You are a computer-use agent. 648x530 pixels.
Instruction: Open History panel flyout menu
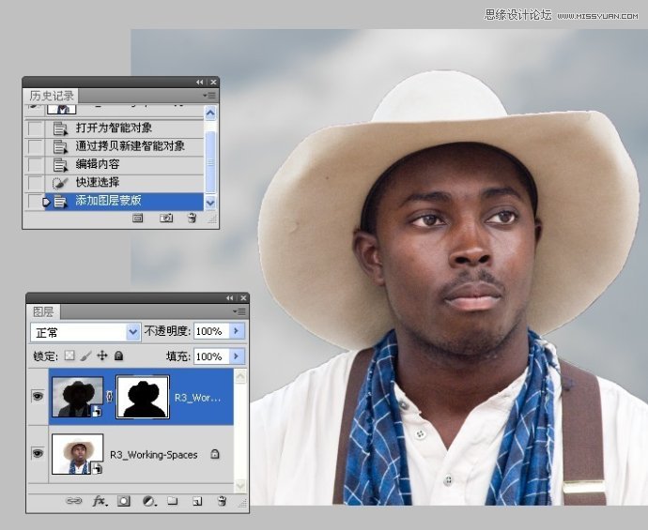pyautogui.click(x=209, y=96)
